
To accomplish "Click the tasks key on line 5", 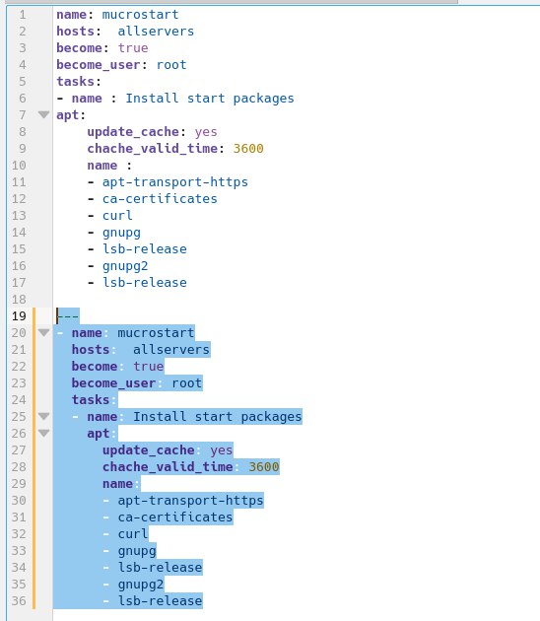I will pyautogui.click(x=75, y=81).
